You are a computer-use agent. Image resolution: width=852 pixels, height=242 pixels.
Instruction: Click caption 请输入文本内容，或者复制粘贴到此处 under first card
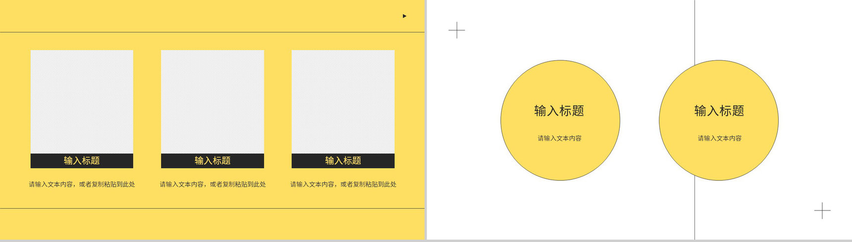pyautogui.click(x=82, y=184)
